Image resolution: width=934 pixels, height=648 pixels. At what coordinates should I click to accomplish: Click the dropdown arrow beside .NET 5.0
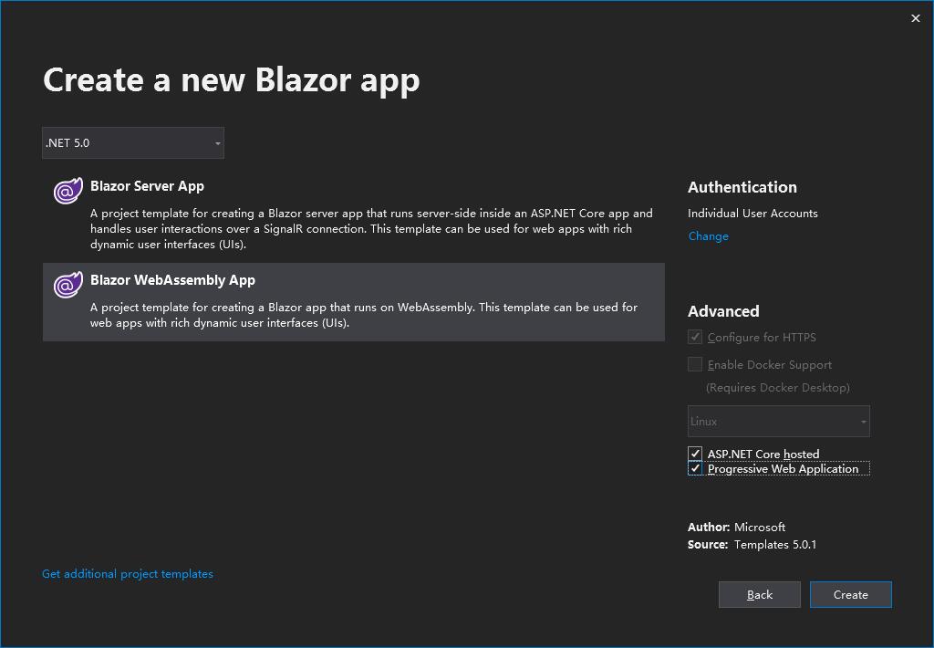coord(216,143)
